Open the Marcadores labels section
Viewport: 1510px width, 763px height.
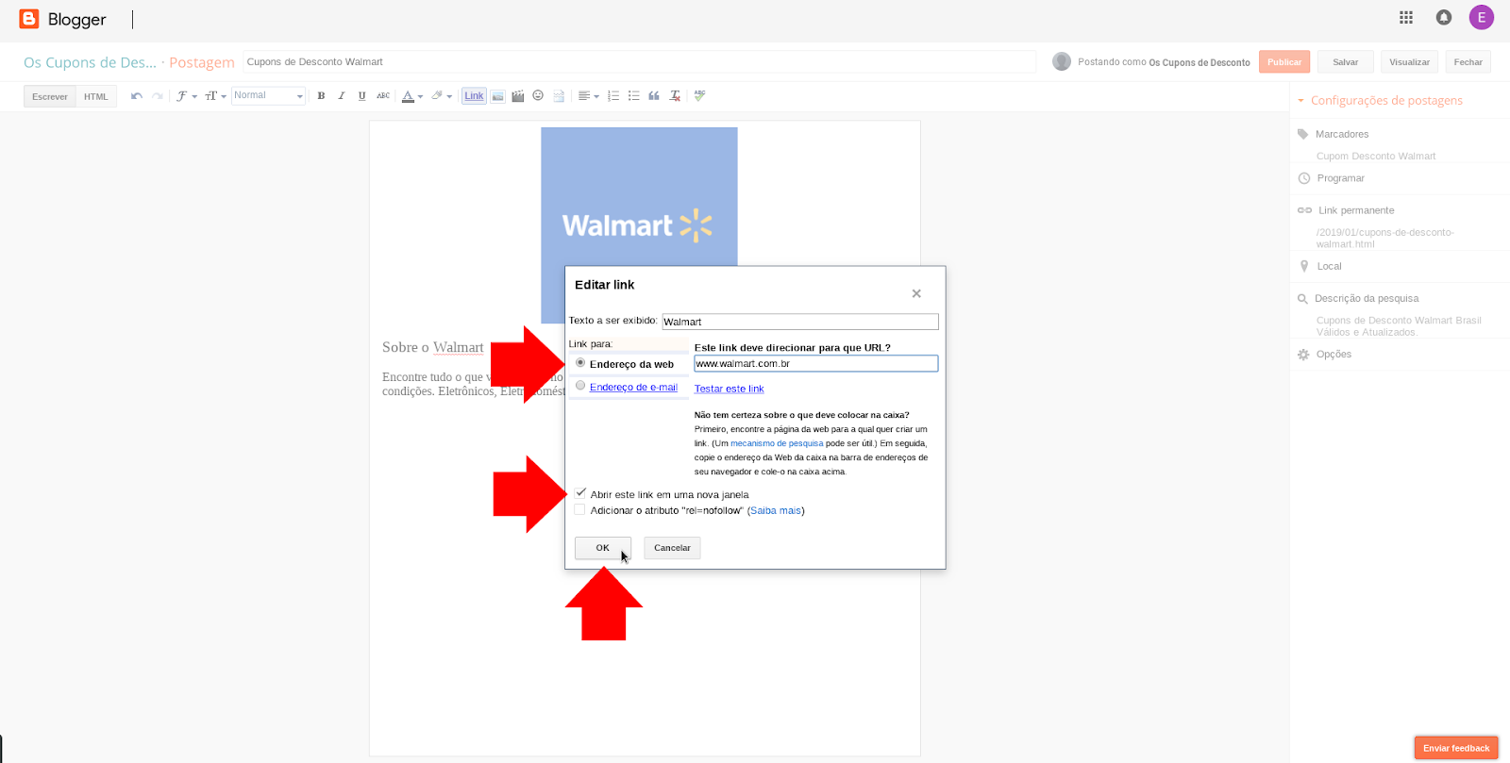[1341, 134]
